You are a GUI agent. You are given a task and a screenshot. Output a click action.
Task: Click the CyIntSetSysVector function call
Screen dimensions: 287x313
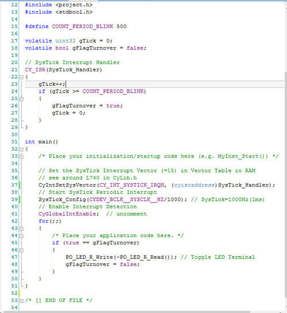(67, 185)
